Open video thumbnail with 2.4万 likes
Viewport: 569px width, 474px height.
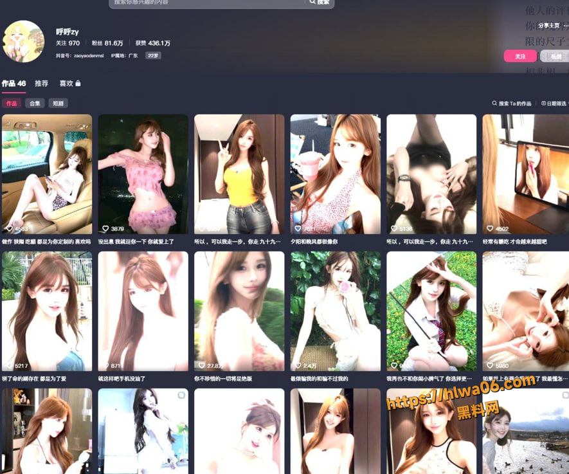click(336, 311)
